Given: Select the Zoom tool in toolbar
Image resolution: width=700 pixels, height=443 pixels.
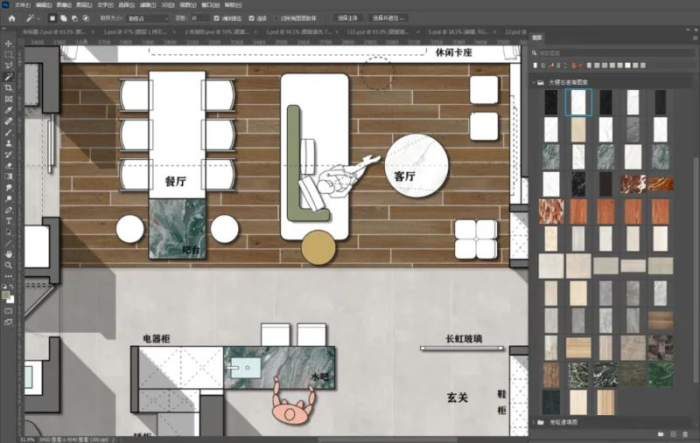Looking at the screenshot, I should (8, 266).
